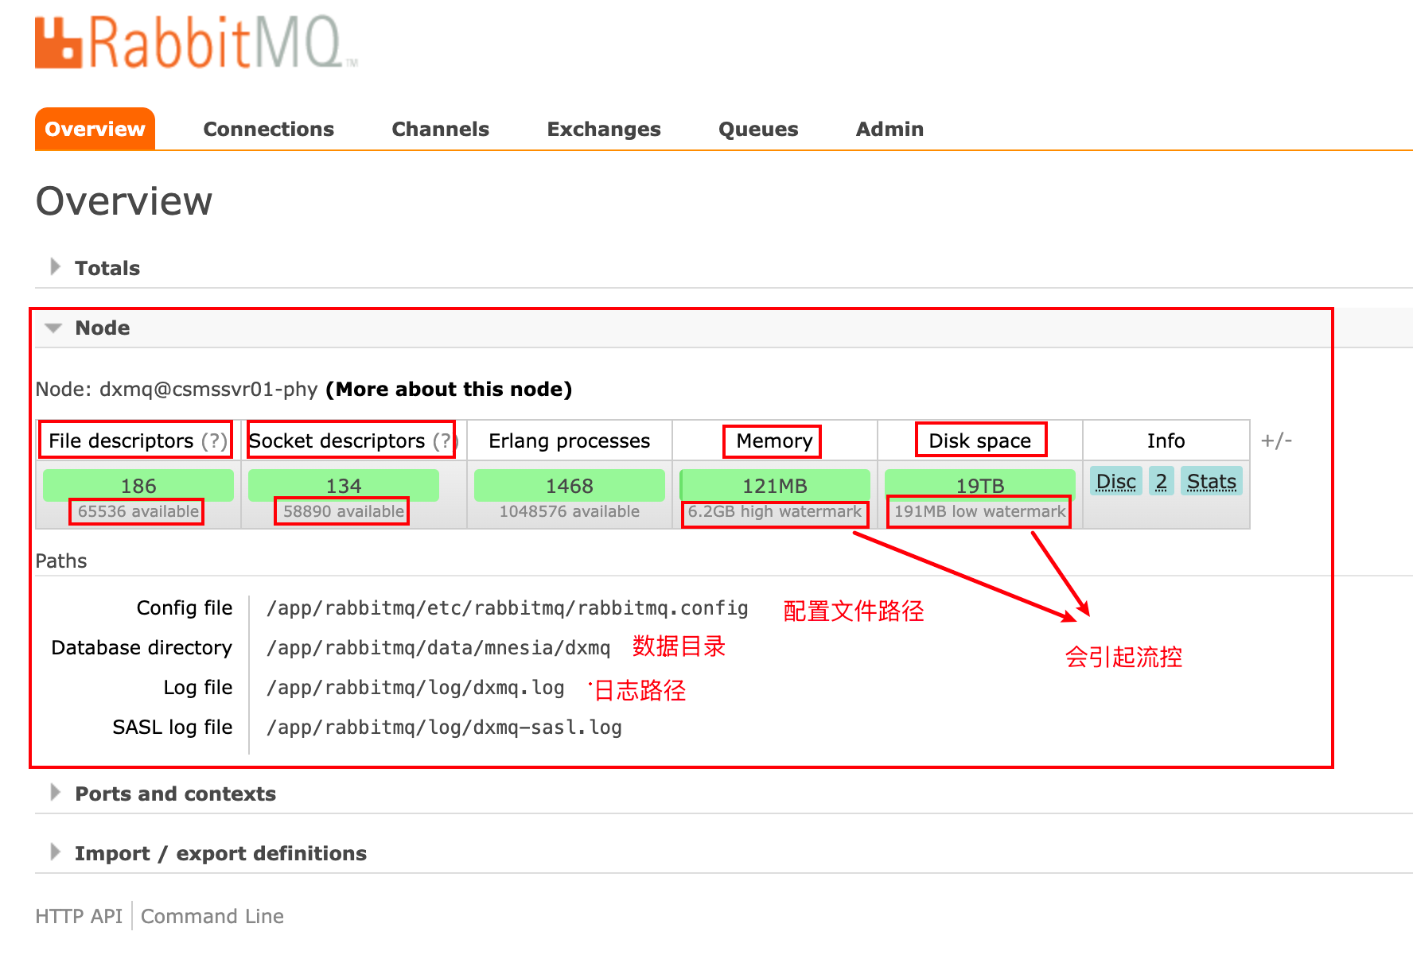1413x978 pixels.
Task: Click the SASL log file label
Action: [x=173, y=728]
